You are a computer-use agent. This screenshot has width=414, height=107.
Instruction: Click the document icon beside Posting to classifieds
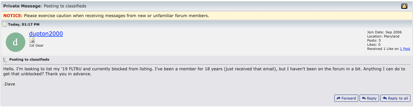pyautogui.click(x=5, y=60)
